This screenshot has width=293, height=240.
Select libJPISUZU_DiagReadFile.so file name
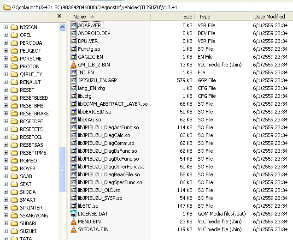(x=109, y=174)
